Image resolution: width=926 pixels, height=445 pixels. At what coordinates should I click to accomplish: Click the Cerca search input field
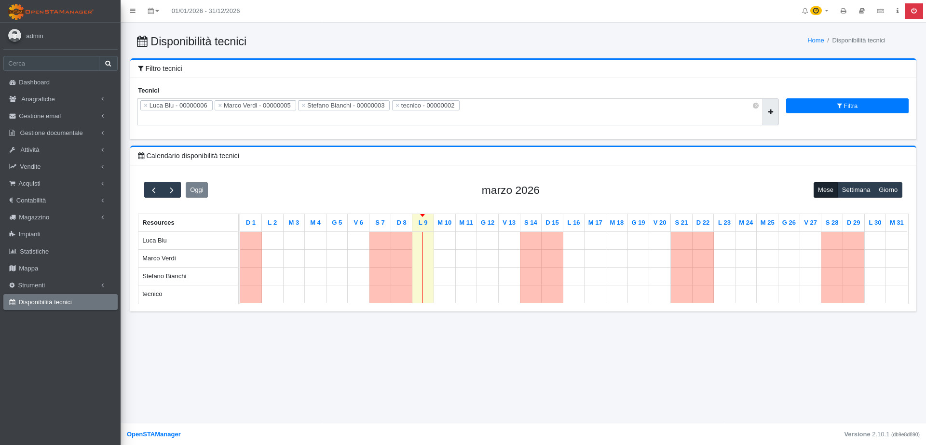(x=51, y=64)
